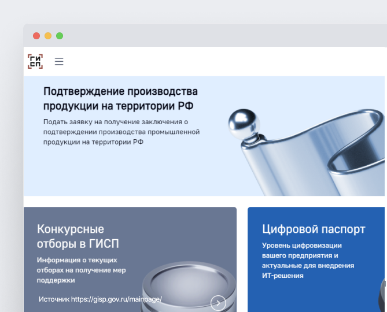The image size is (387, 312).
Task: Click the Источник gisp.gov.ru source link
Action: click(100, 299)
